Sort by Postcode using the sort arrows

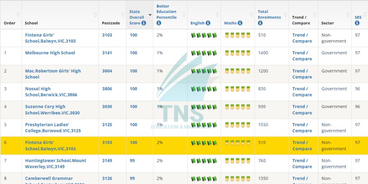point(123,15)
